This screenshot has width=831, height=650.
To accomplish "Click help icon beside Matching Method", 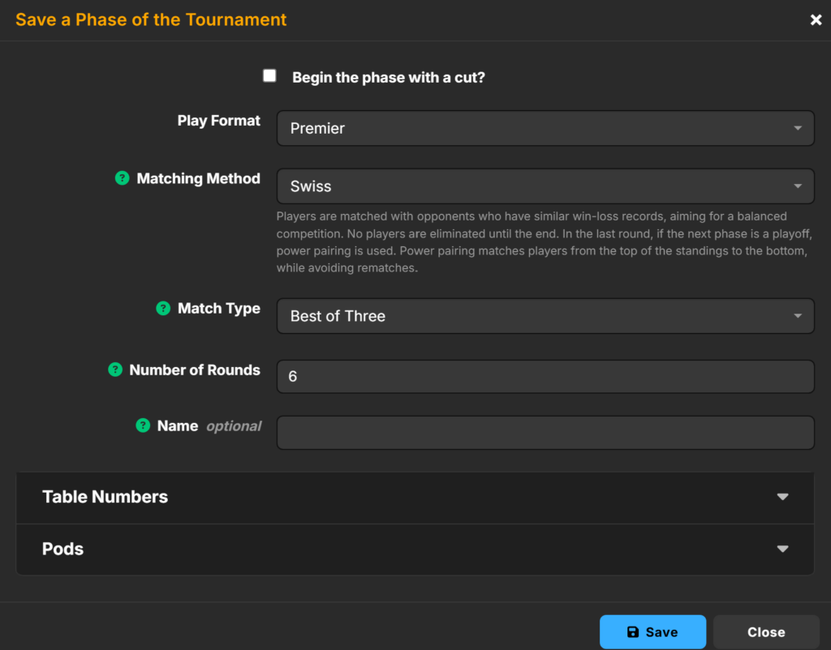I will pyautogui.click(x=122, y=178).
